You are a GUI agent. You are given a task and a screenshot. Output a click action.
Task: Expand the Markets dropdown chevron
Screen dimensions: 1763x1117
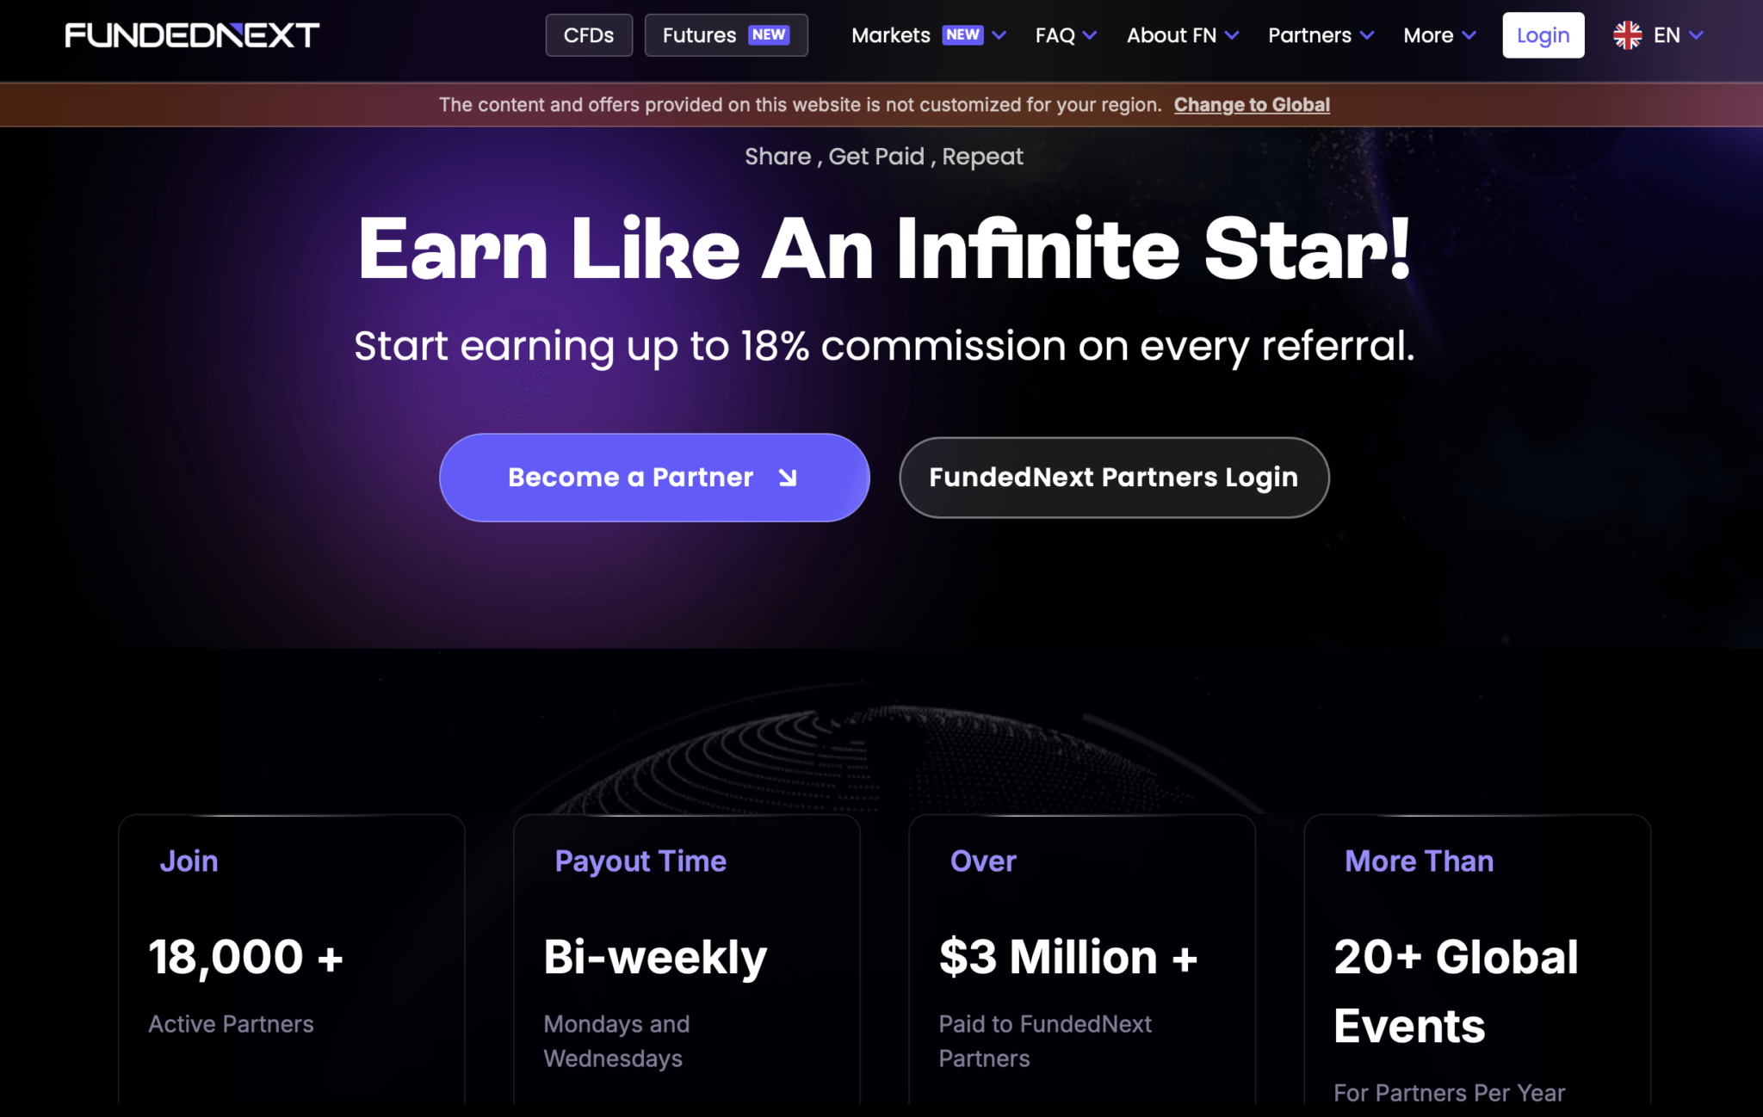(999, 35)
